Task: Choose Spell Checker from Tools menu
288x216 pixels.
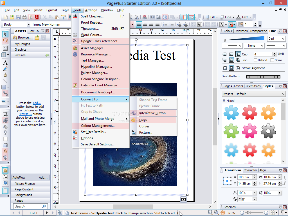Action: click(100, 16)
